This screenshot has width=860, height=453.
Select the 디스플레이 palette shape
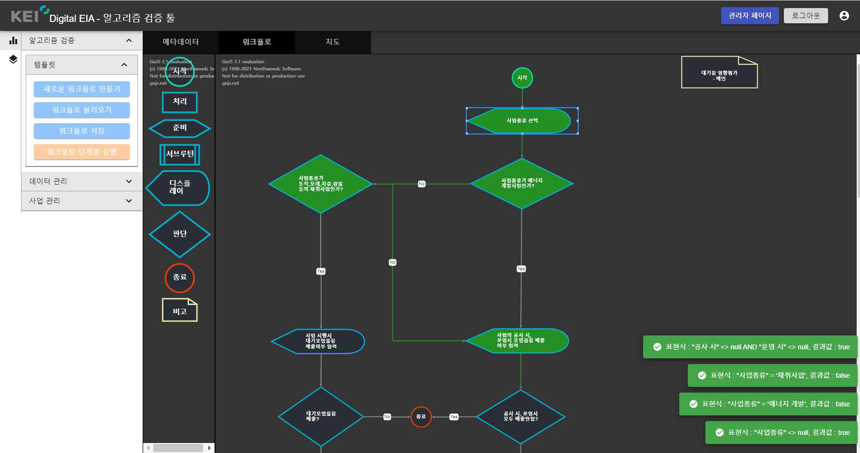pos(178,188)
